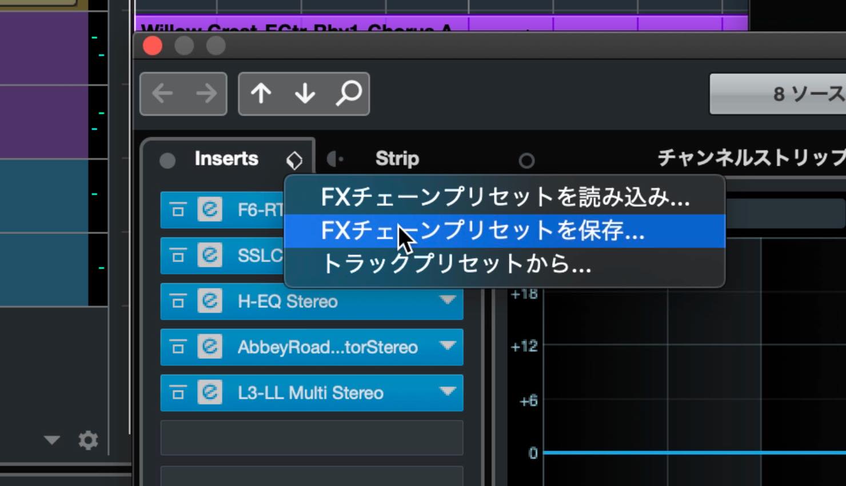Screen dimensions: 846x486
Task: Go to previous channel with left arrow
Action: (x=163, y=94)
